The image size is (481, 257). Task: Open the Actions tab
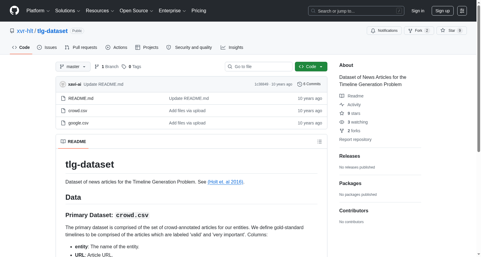116,47
